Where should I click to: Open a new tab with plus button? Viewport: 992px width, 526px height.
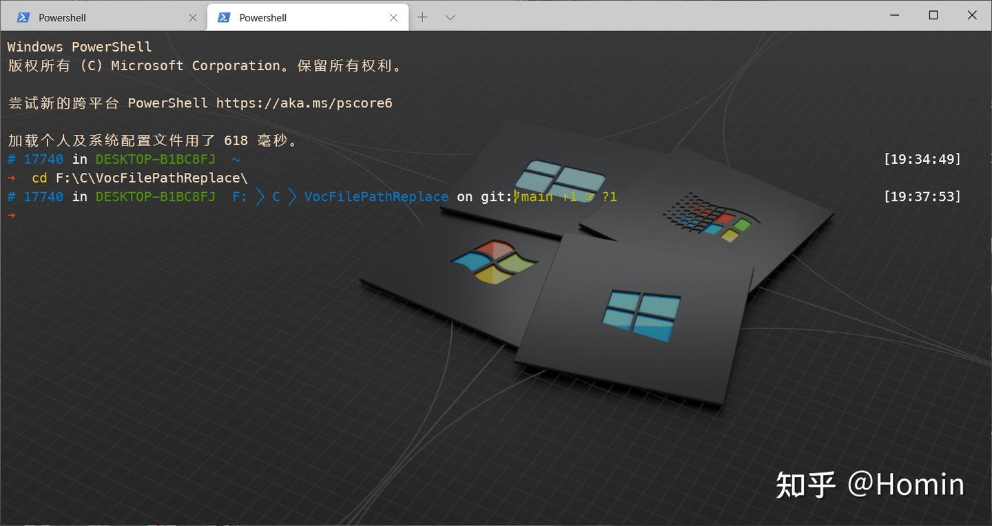pos(422,17)
